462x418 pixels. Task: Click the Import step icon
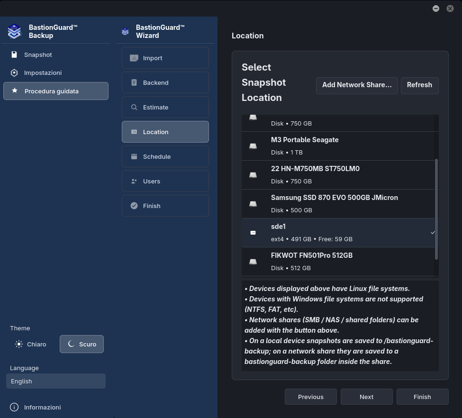click(x=134, y=58)
